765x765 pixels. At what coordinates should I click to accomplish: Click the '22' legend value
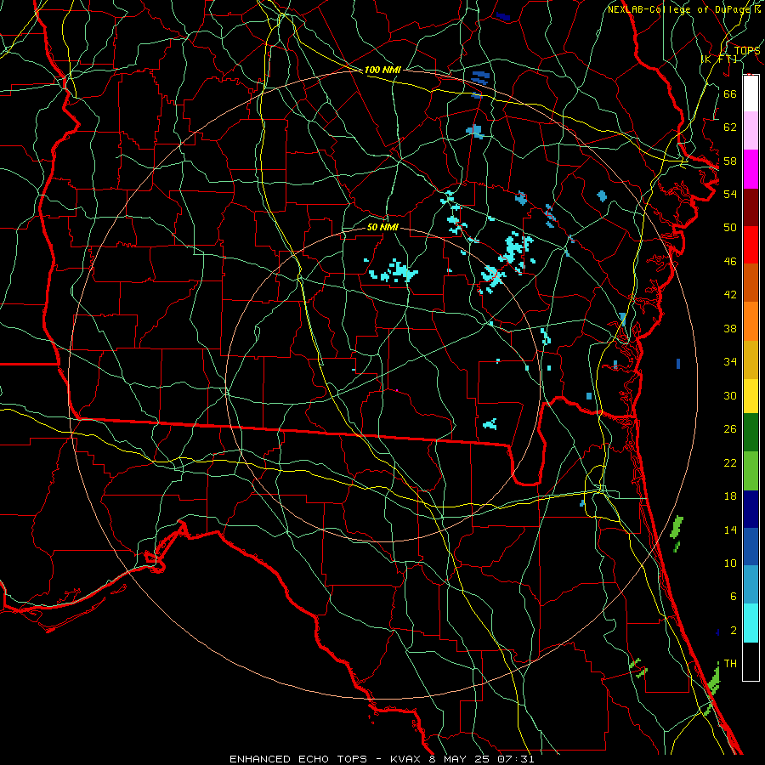tap(730, 462)
